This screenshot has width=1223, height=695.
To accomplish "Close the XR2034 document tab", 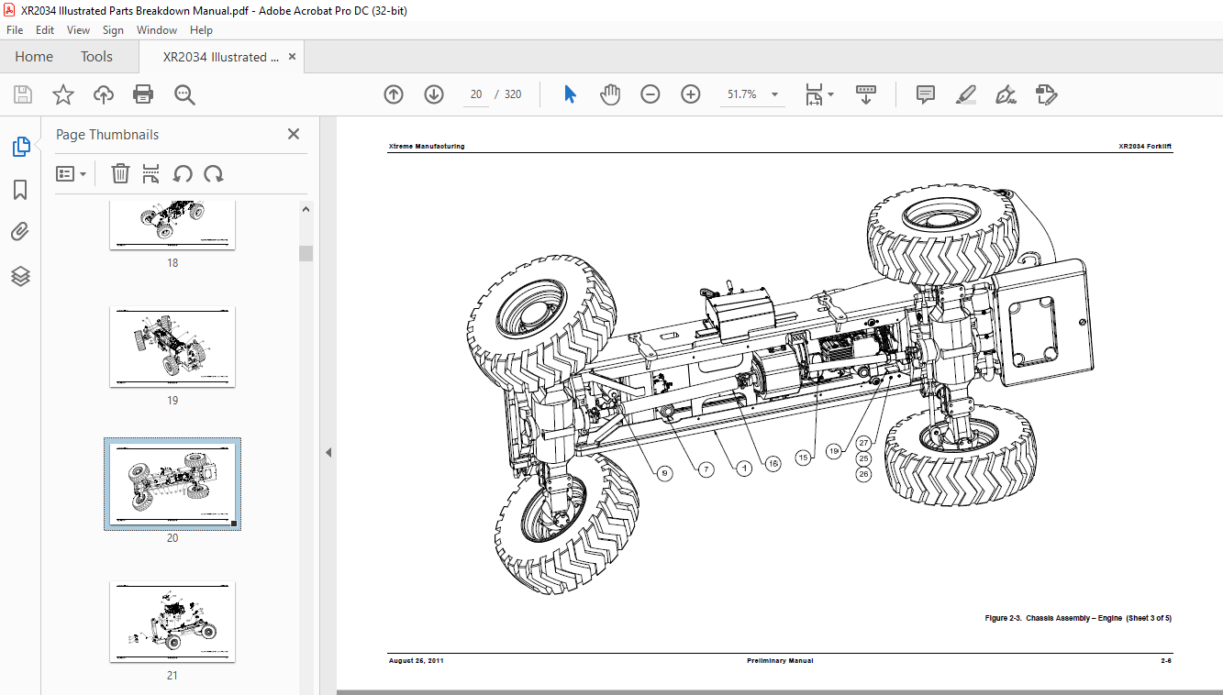I will tap(293, 57).
